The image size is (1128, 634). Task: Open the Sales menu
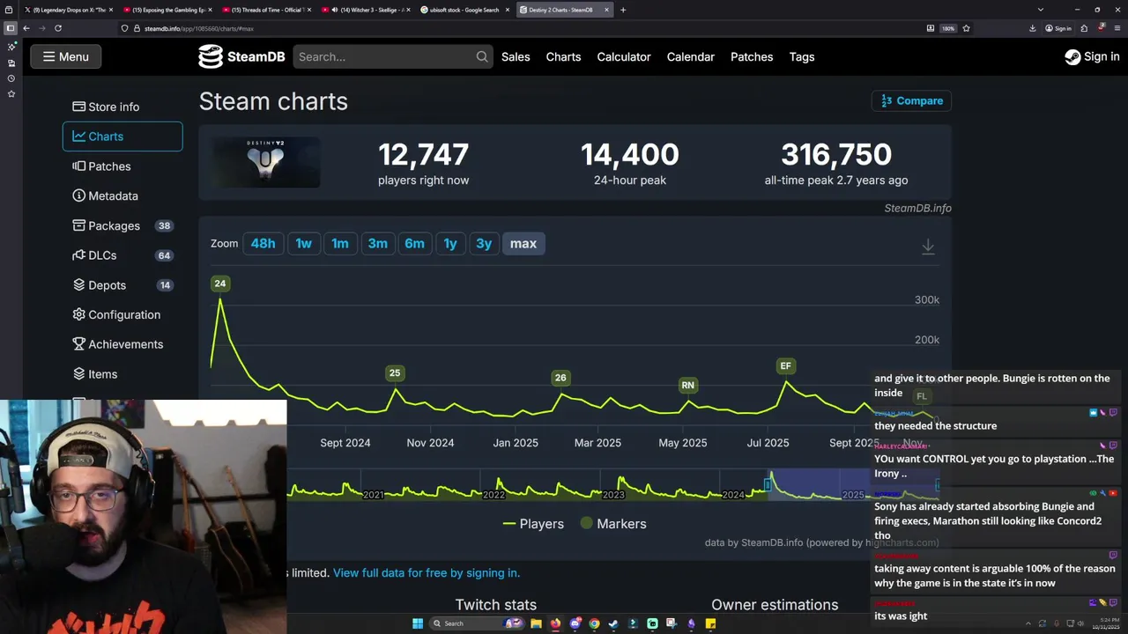(516, 56)
